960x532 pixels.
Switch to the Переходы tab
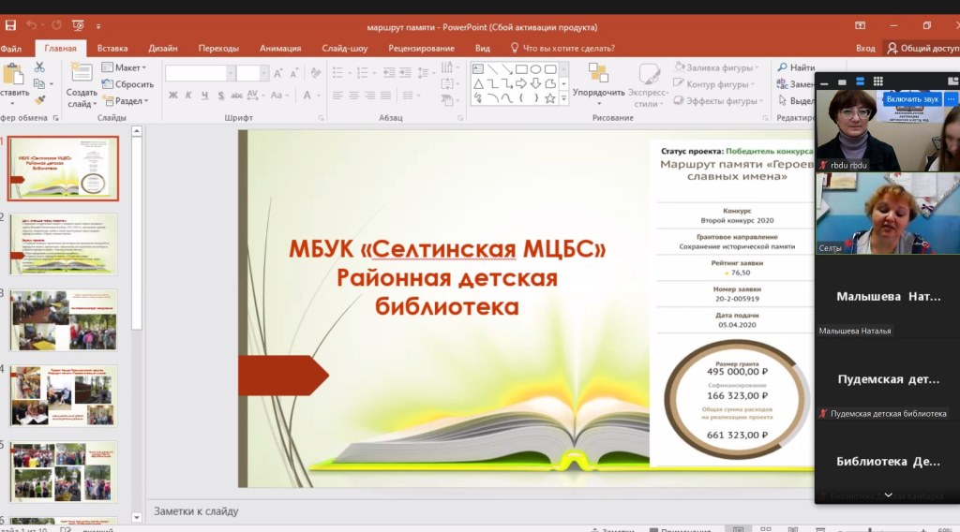pyautogui.click(x=218, y=49)
